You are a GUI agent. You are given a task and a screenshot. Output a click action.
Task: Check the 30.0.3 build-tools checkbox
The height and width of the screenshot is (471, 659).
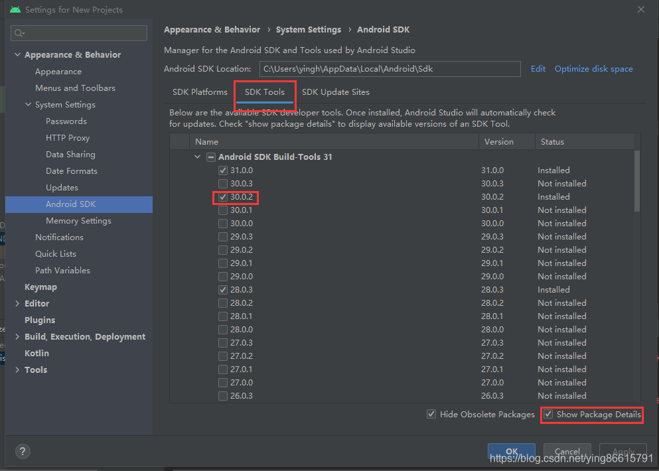point(223,184)
